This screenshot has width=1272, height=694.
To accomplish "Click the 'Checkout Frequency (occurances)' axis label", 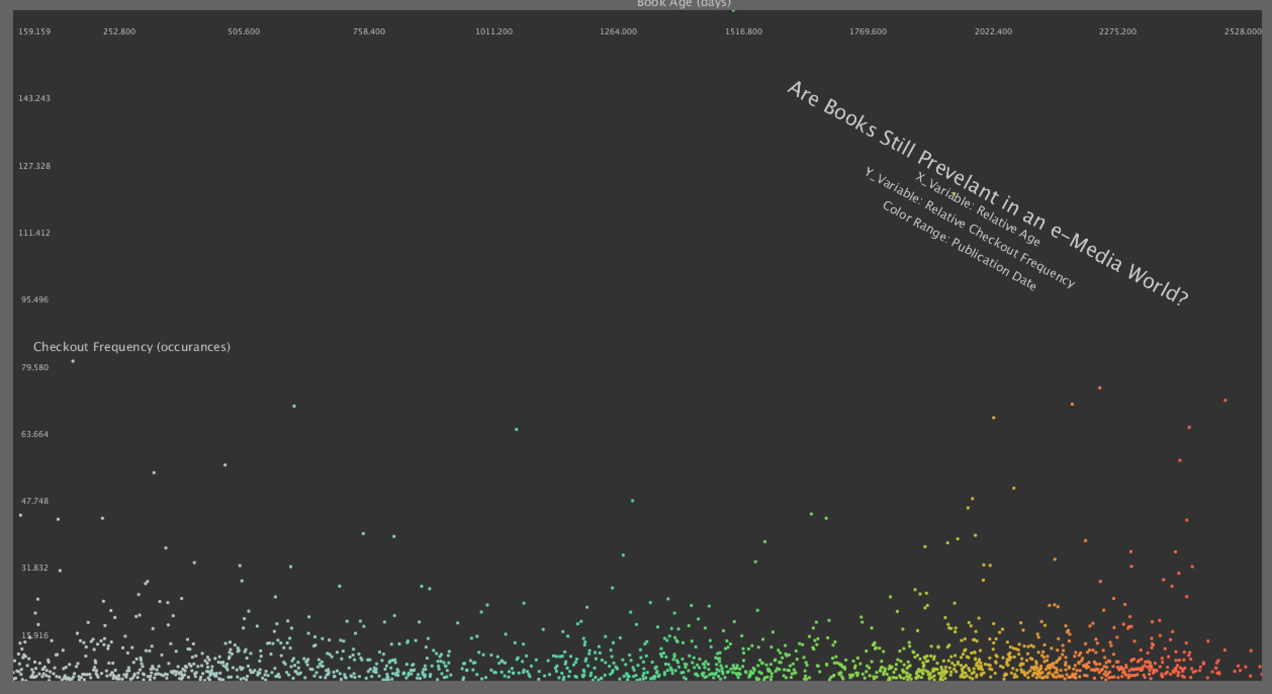I will coord(132,347).
